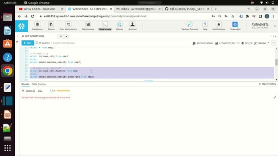Open the ACCOUNTADMIN role selector
The height and width of the screenshot is (156, 278).
(x=203, y=43)
